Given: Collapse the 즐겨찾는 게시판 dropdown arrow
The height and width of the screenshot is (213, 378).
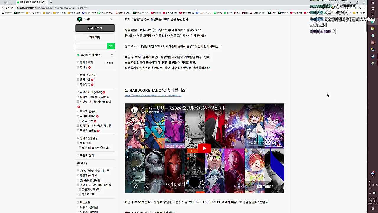Looking at the screenshot, I should (x=112, y=55).
